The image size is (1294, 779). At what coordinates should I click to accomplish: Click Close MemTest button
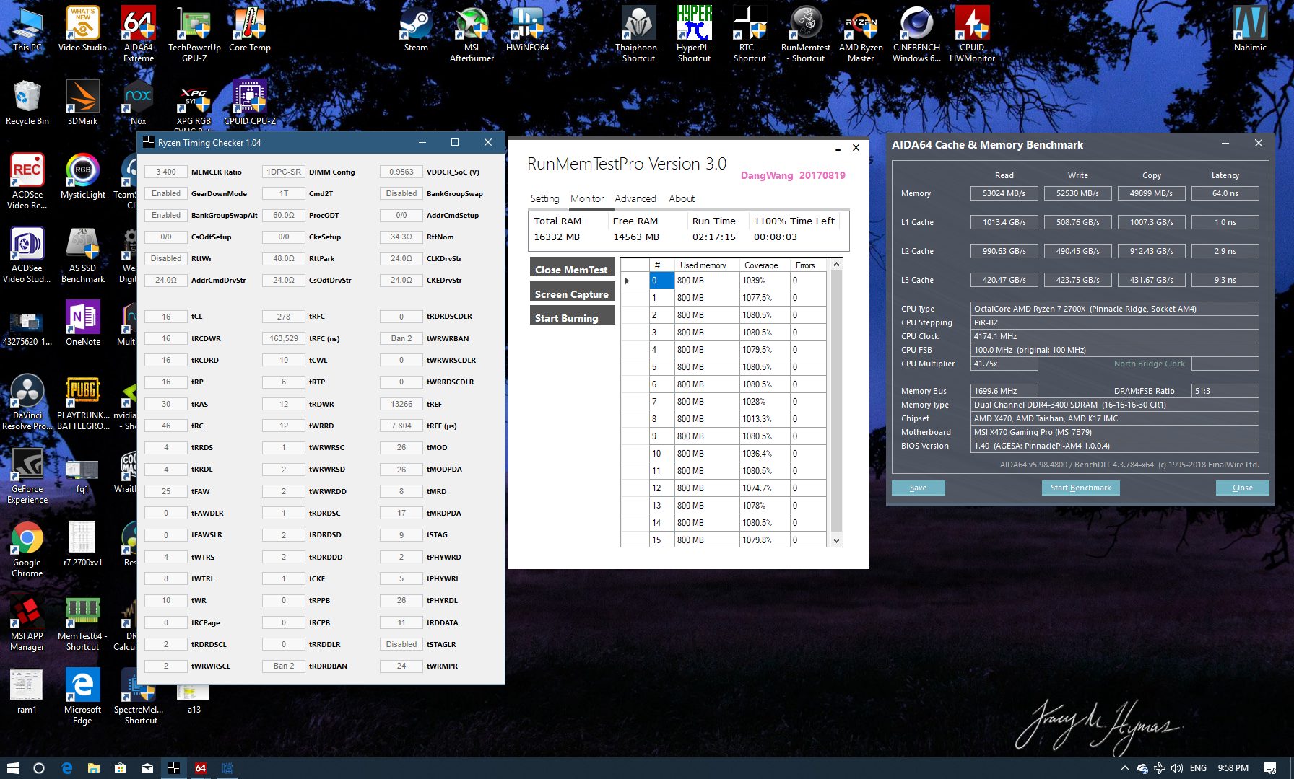tap(573, 268)
